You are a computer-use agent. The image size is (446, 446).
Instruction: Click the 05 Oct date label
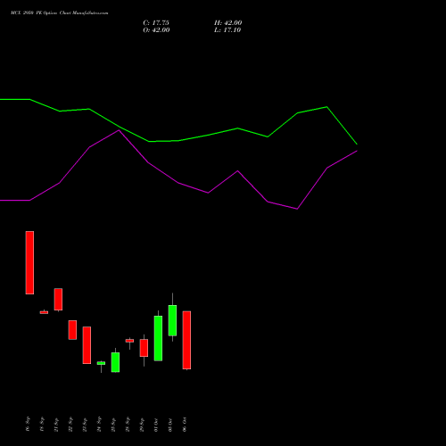point(170,425)
